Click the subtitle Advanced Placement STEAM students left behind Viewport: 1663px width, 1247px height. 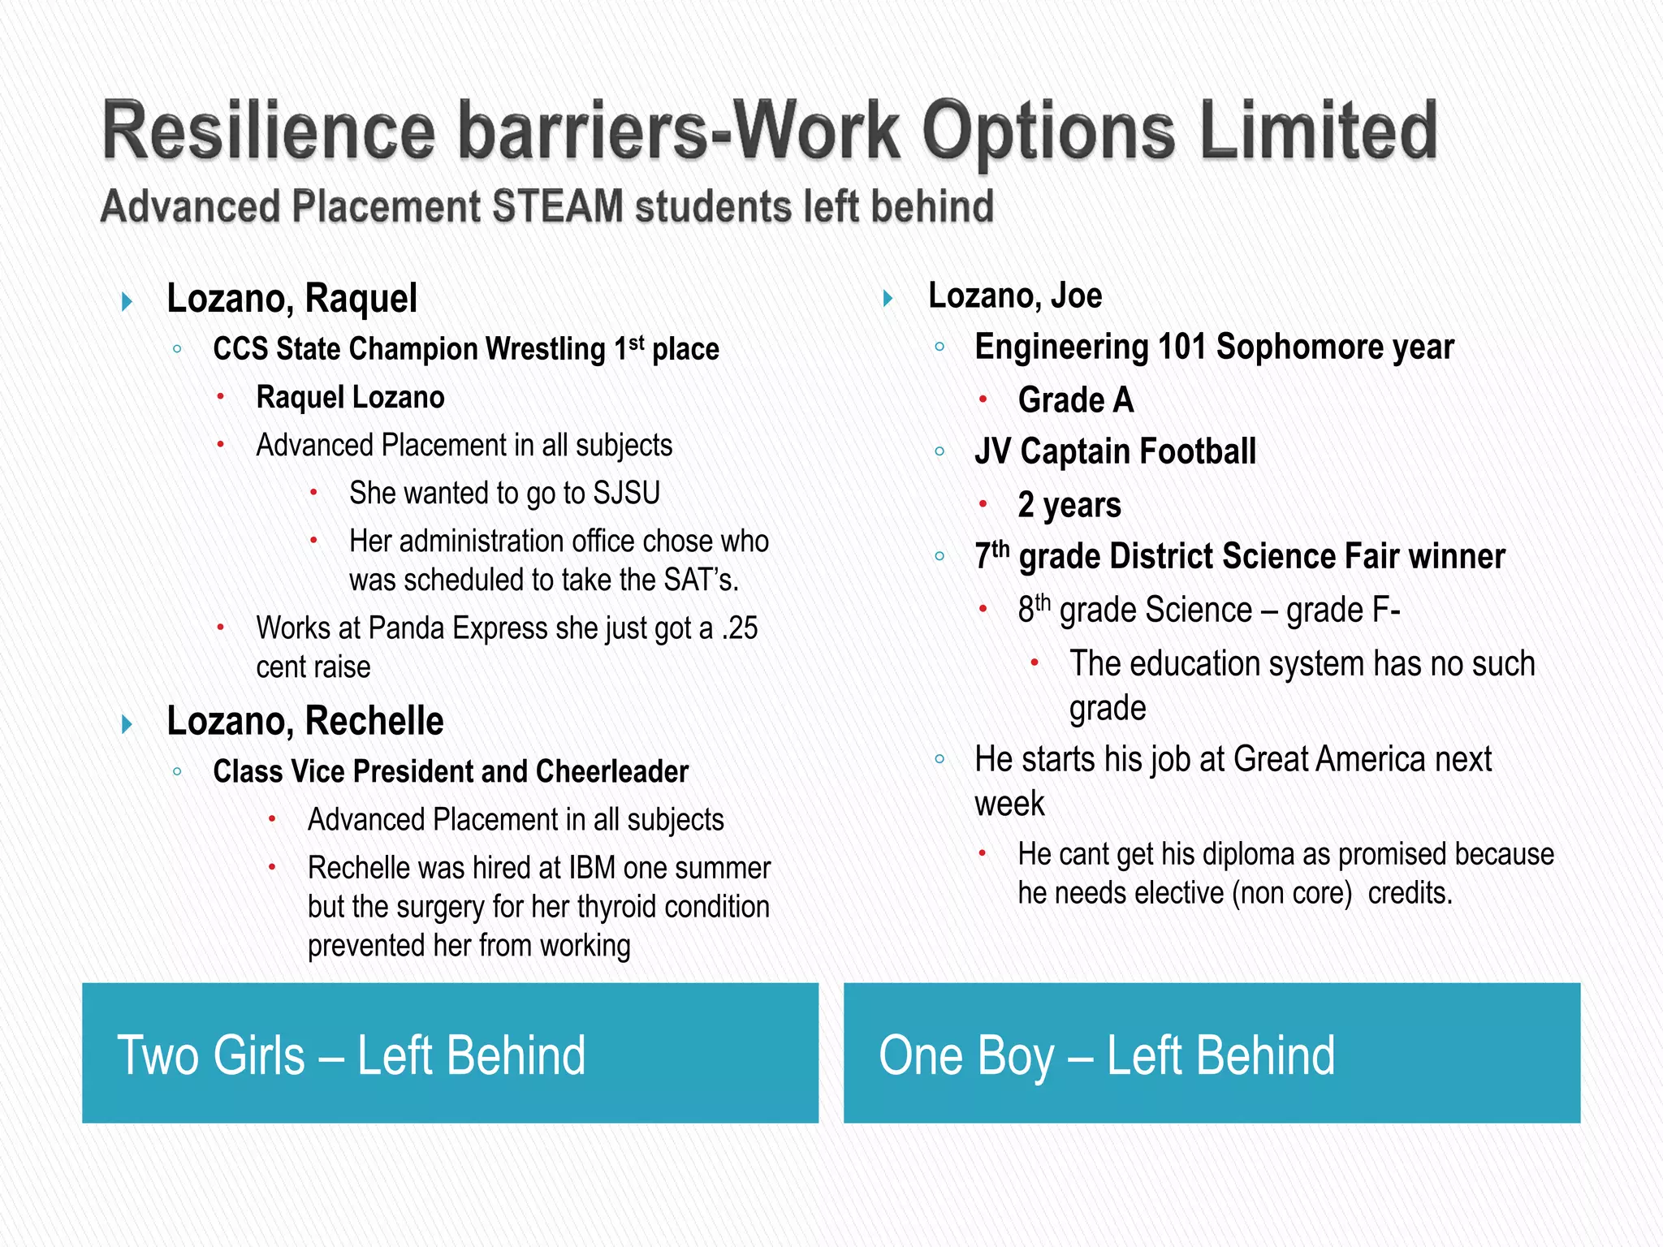click(x=546, y=206)
